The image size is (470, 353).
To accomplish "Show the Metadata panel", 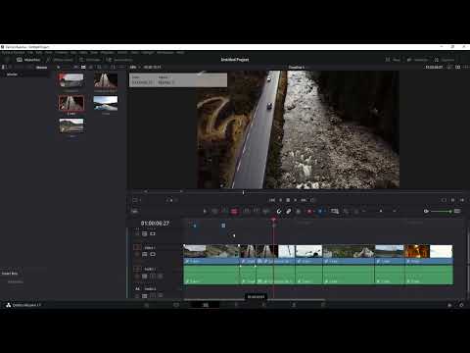I will tap(417, 60).
